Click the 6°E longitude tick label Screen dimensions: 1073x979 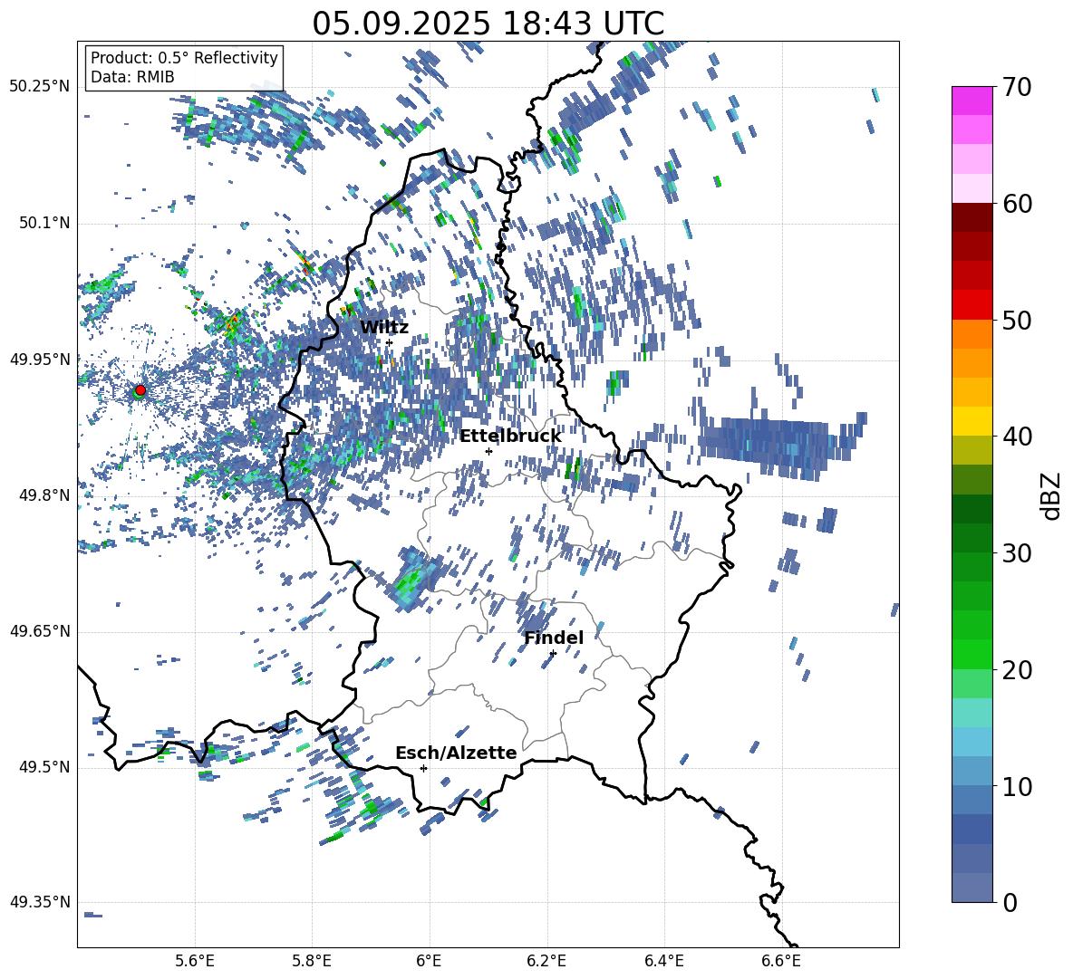430,961
